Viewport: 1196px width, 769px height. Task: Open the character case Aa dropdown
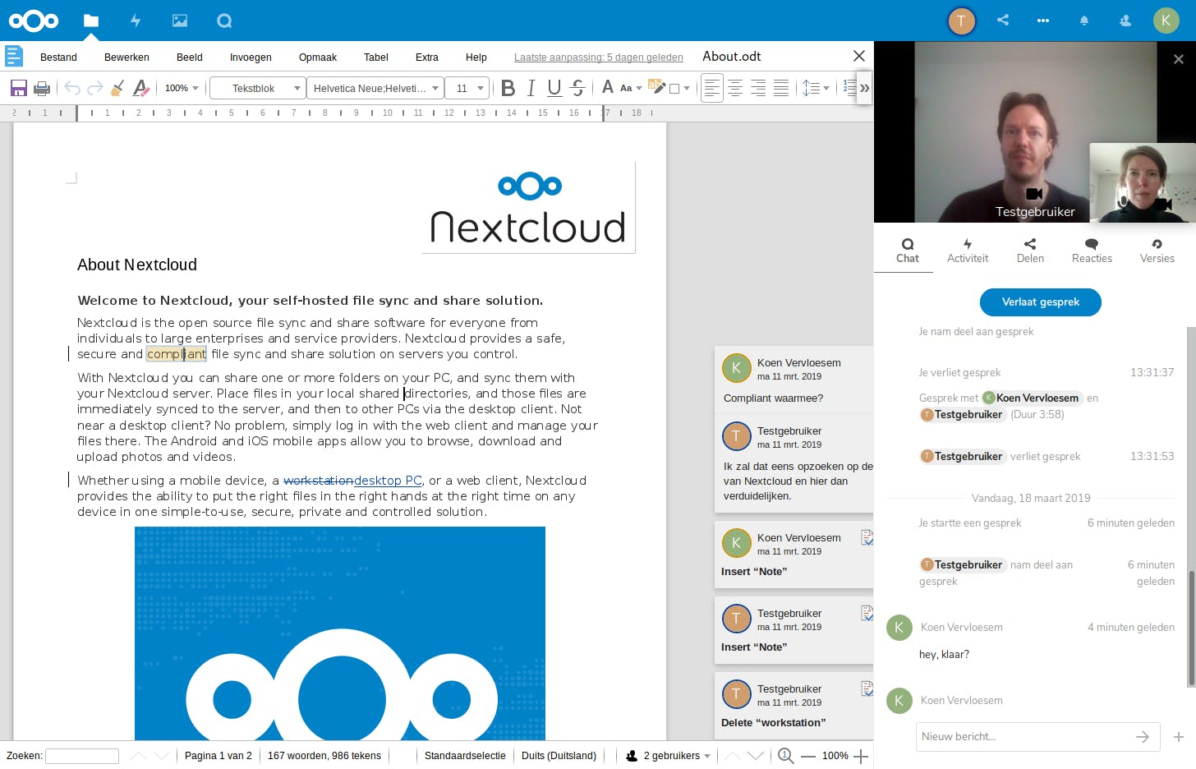pos(631,88)
